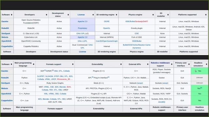Sort by Development status column arrows
Screen dimensions: 209x117
coord(68,15)
